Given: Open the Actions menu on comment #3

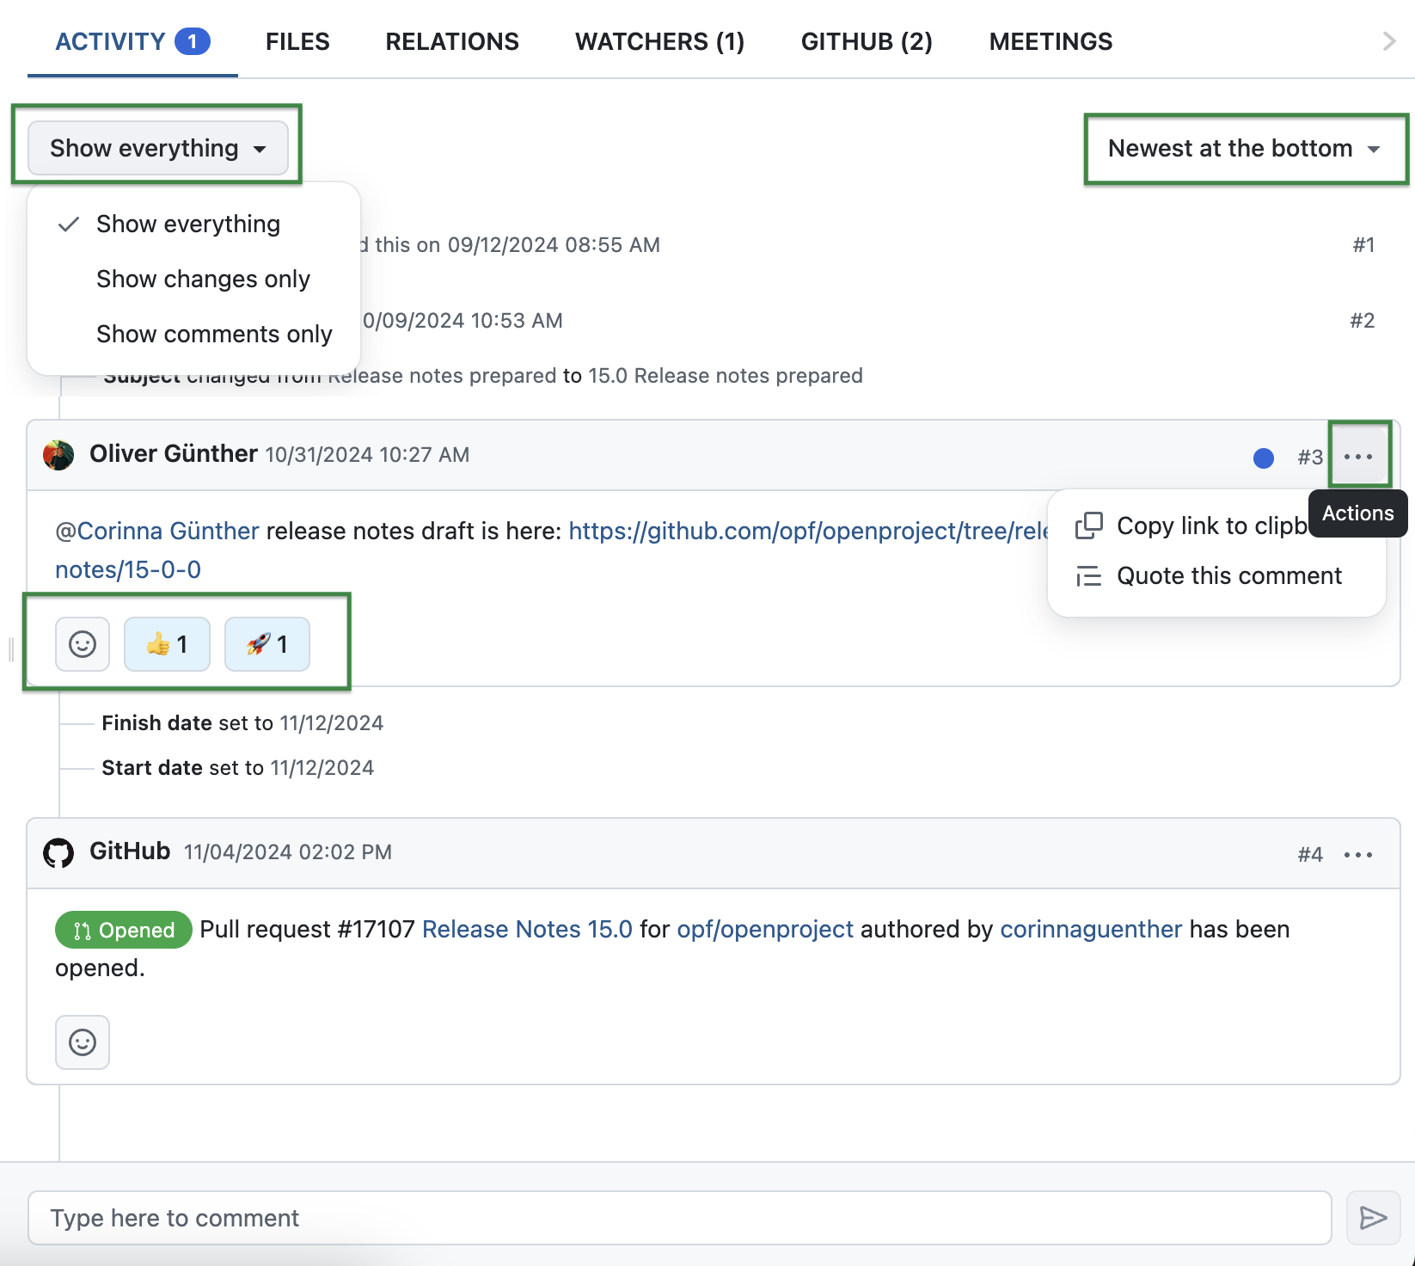Looking at the screenshot, I should point(1358,456).
